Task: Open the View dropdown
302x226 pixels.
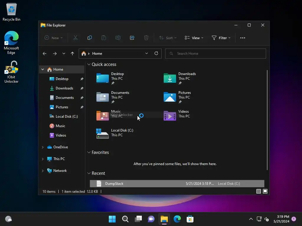Action: pyautogui.click(x=194, y=38)
